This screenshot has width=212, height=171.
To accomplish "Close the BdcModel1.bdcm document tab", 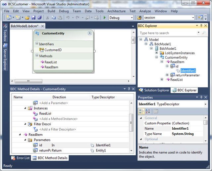I will pyautogui.click(x=42, y=26).
